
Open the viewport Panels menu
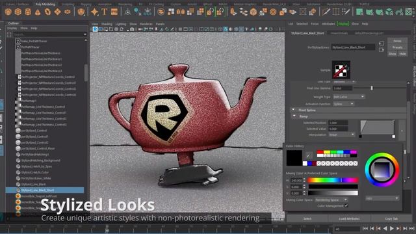click(160, 24)
